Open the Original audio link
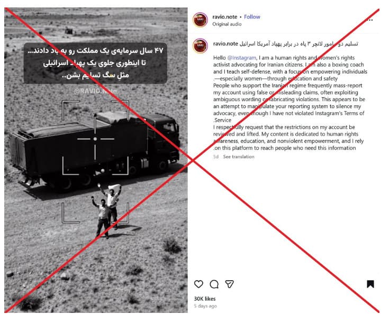Viewport: 389px width, 323px height. (x=227, y=24)
